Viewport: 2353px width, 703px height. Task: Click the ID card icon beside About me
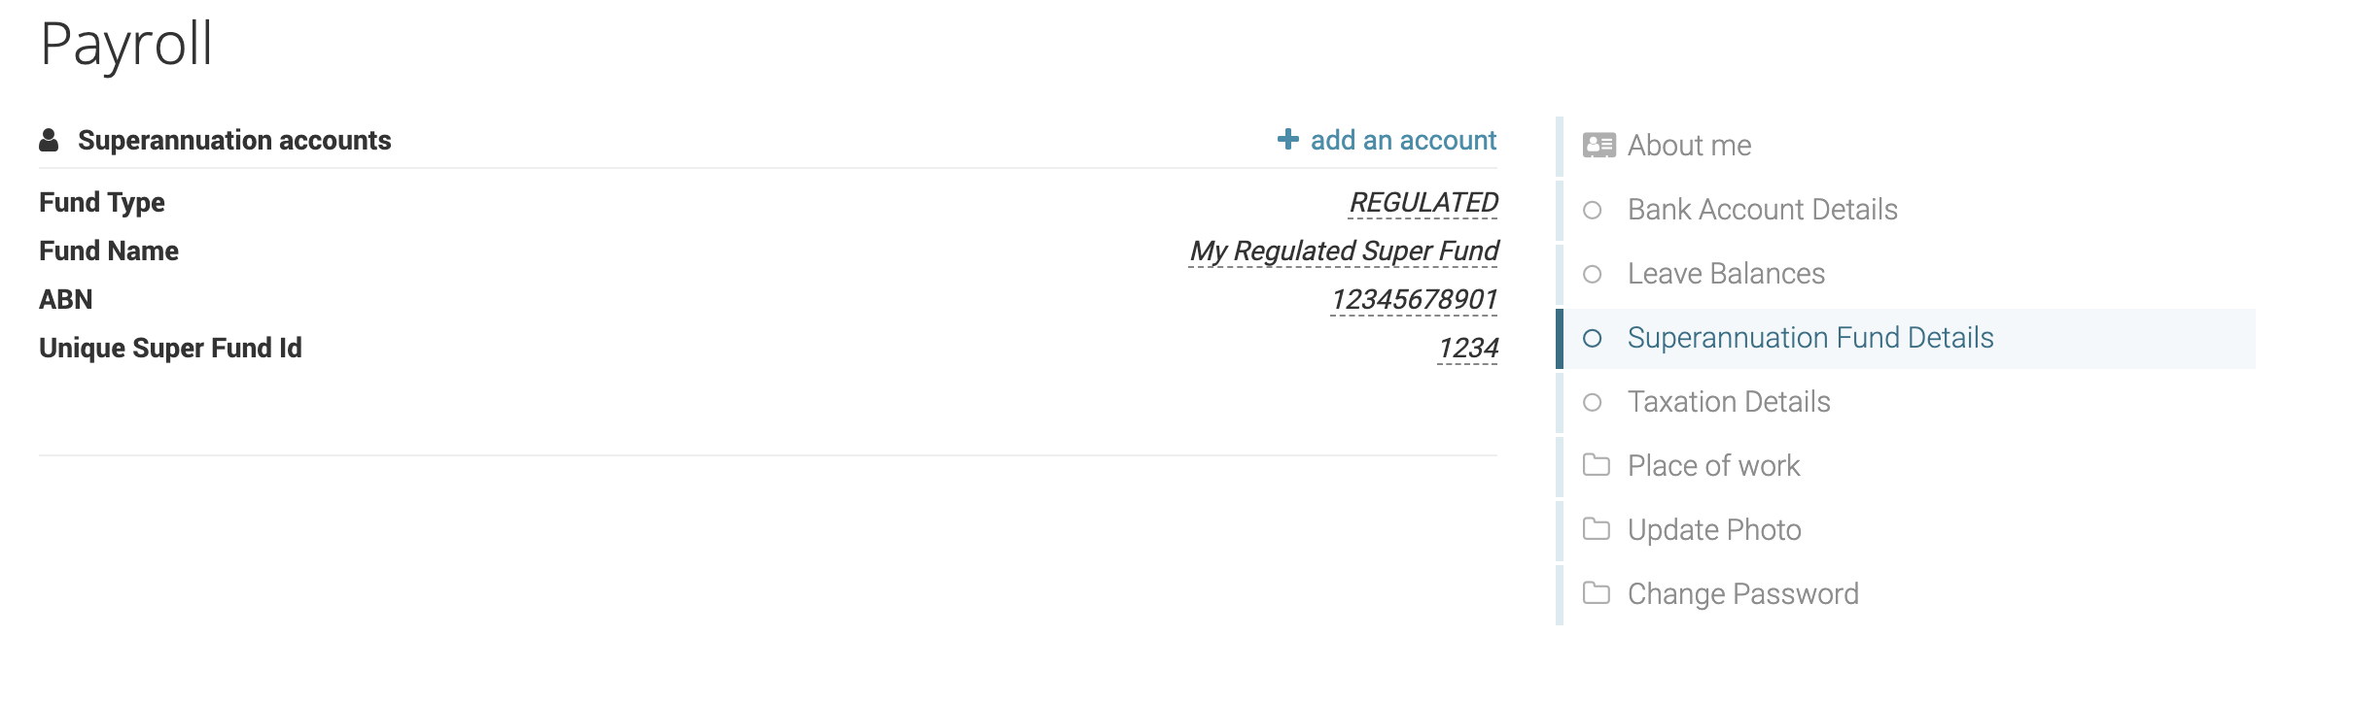(1598, 146)
